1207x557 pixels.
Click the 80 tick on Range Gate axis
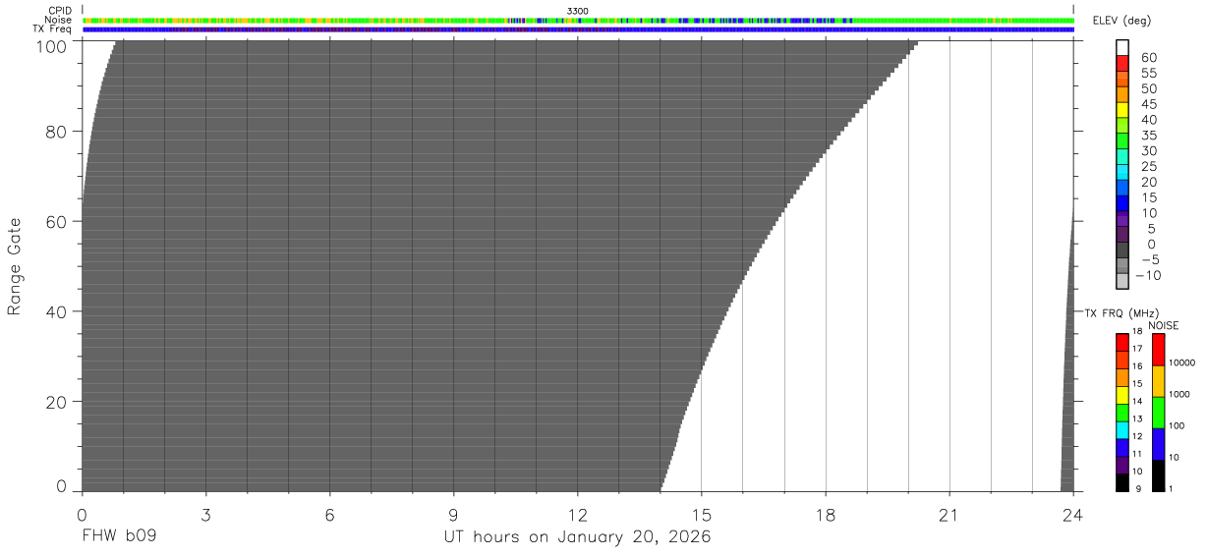pyautogui.click(x=58, y=132)
